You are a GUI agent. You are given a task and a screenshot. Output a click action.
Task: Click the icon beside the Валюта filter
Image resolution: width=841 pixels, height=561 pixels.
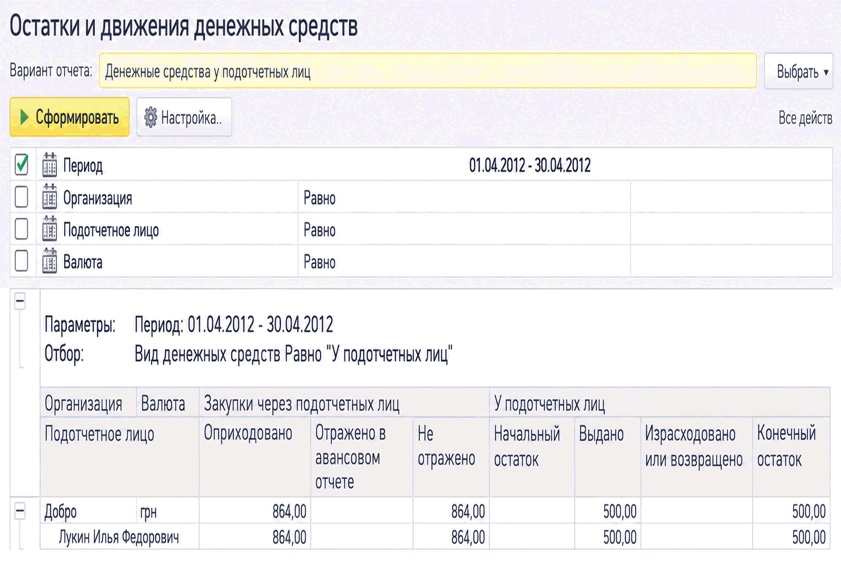pos(50,261)
